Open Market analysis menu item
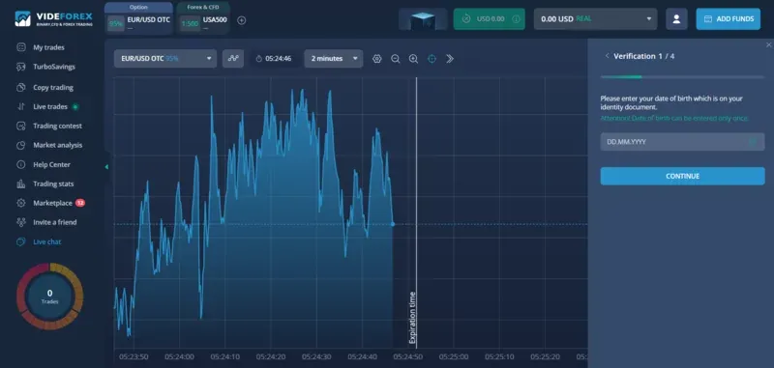Viewport: 774px width, 368px height. coord(58,145)
